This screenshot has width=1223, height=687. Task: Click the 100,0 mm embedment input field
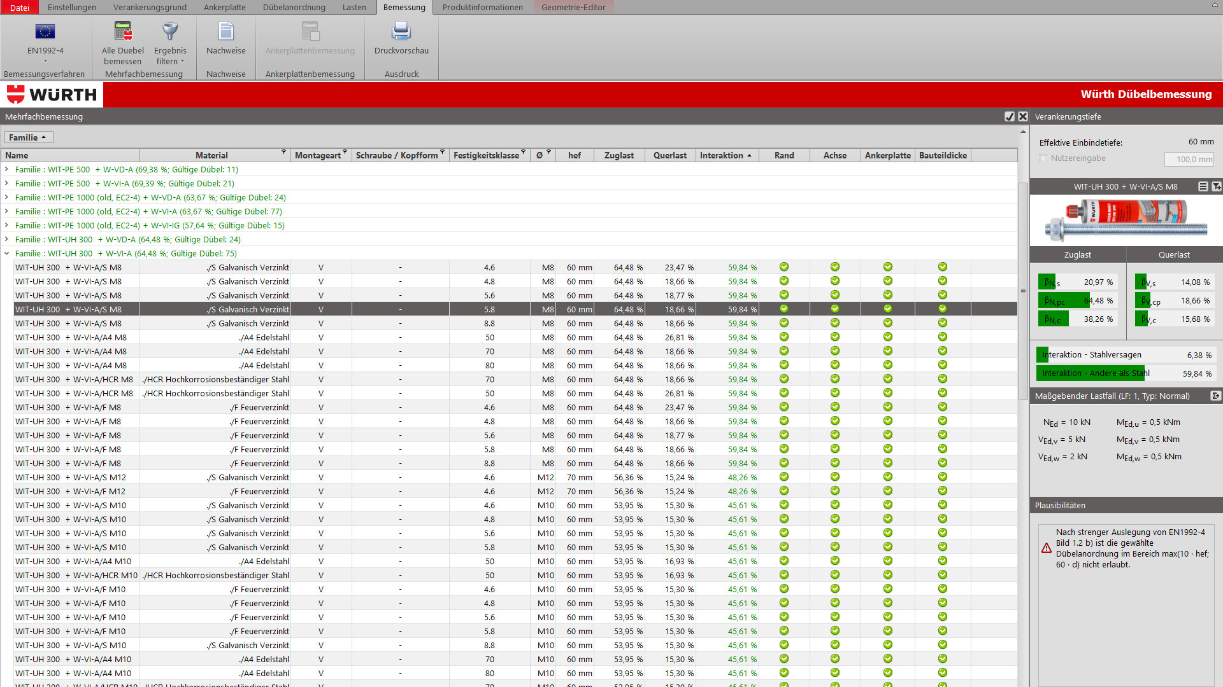click(x=1189, y=159)
